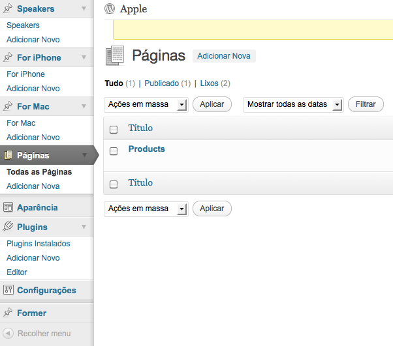Collapse the For iPhone menu arrow
This screenshot has width=393, height=346.
point(84,57)
